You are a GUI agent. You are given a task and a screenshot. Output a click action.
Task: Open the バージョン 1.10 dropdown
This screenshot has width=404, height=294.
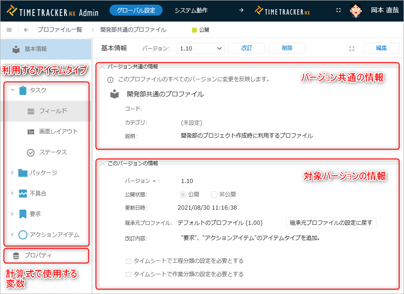point(201,48)
